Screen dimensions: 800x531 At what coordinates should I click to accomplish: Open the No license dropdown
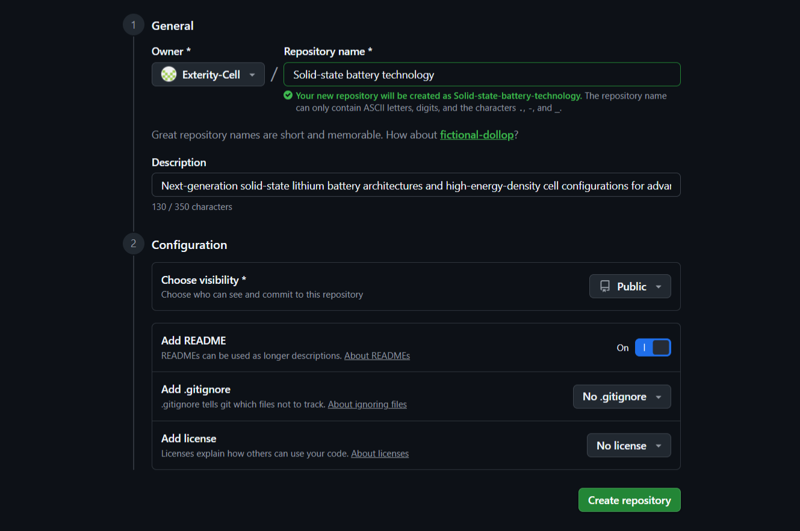629,446
